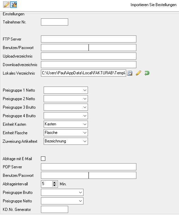
Task: Open Einheit Flasche dropdown
Action: (66, 133)
